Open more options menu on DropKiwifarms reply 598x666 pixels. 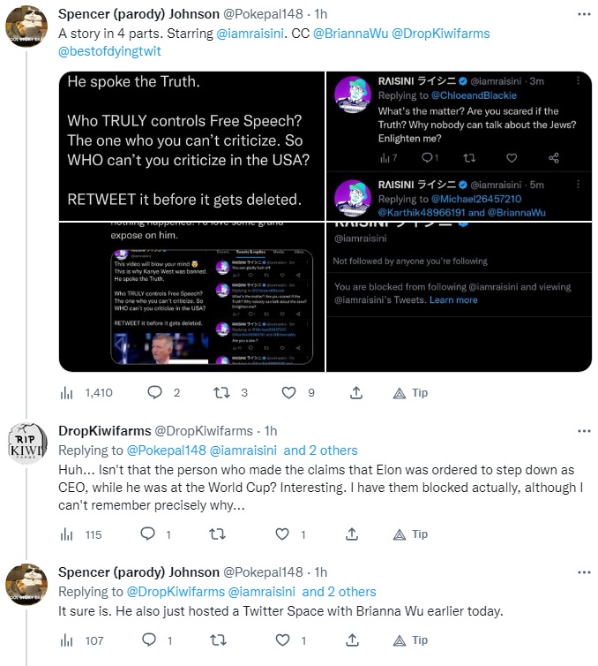click(x=584, y=431)
